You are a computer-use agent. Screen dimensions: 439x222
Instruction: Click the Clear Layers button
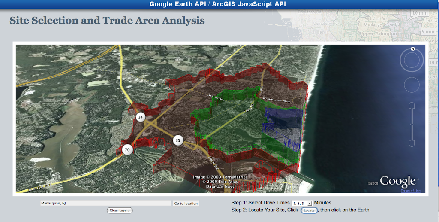pyautogui.click(x=120, y=210)
